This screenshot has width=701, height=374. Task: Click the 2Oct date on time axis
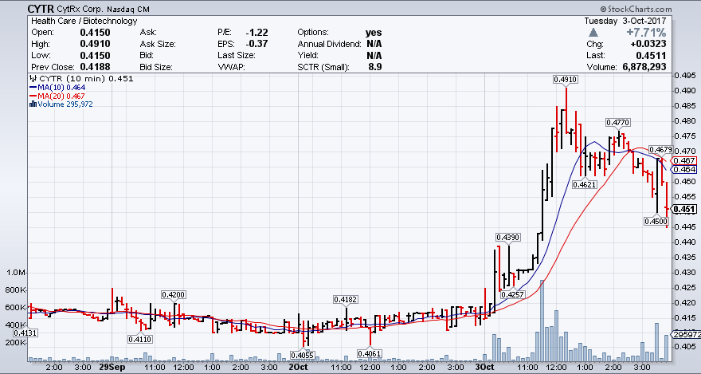pos(297,368)
